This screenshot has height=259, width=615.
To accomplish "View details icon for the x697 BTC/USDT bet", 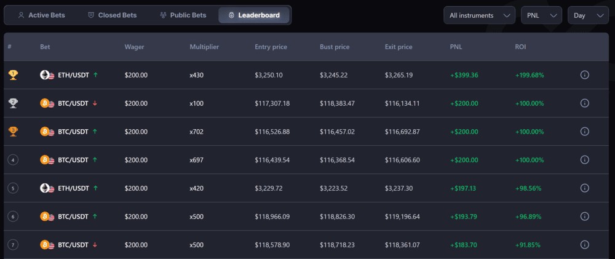I will (585, 160).
